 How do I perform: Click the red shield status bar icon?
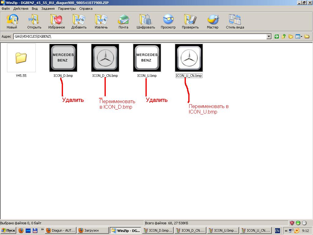(x=292, y=223)
